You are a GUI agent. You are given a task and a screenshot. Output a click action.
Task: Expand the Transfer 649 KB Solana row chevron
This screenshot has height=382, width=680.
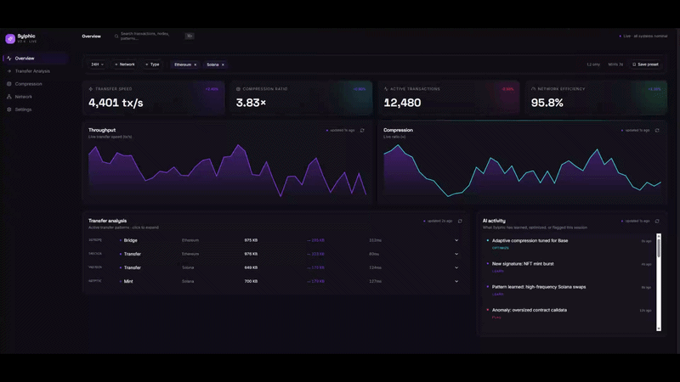[456, 267]
